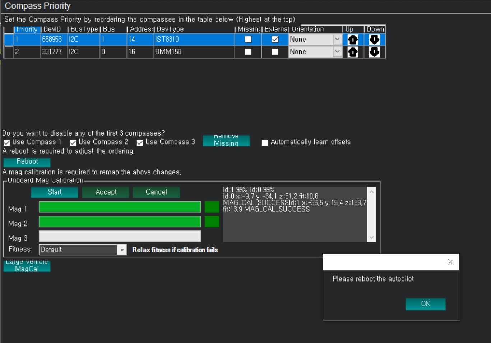Select row header of BMM150 row
The height and width of the screenshot is (343, 491).
pyautogui.click(x=9, y=52)
